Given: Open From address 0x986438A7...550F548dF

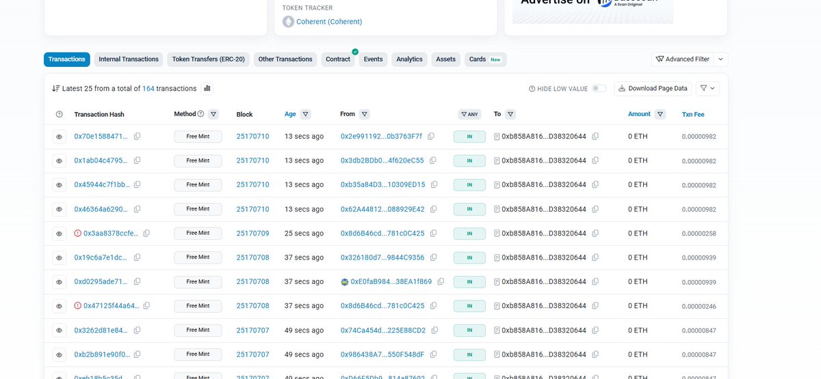Looking at the screenshot, I should [x=382, y=354].
